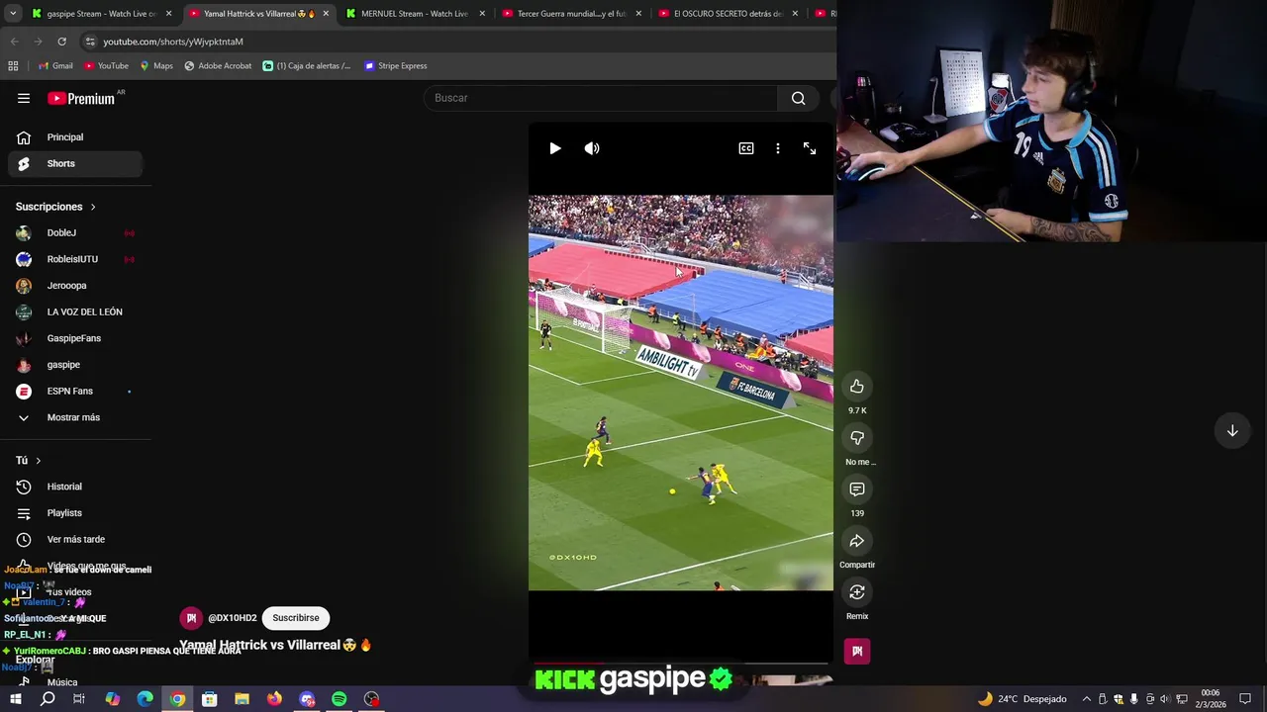Screen dimensions: 1267x712
Task: Open the @DX10HD2 channel link
Action: 233,618
